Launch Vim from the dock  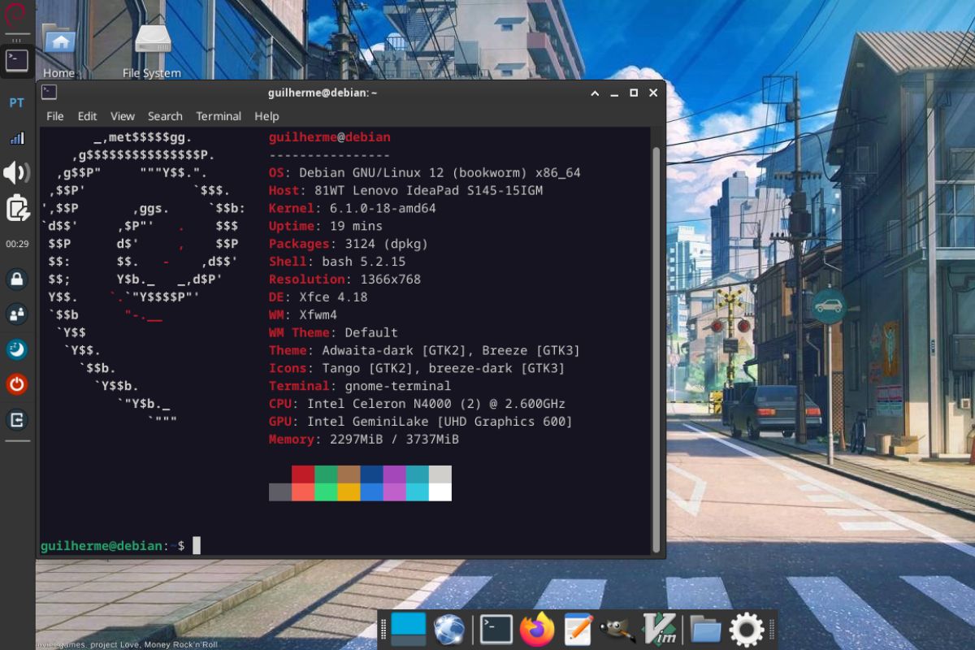coord(660,630)
